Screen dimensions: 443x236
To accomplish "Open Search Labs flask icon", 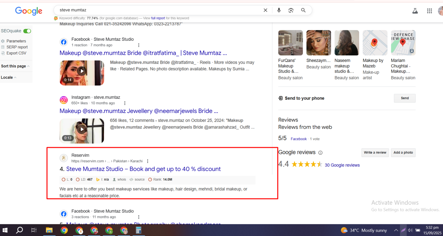I will click(x=415, y=11).
